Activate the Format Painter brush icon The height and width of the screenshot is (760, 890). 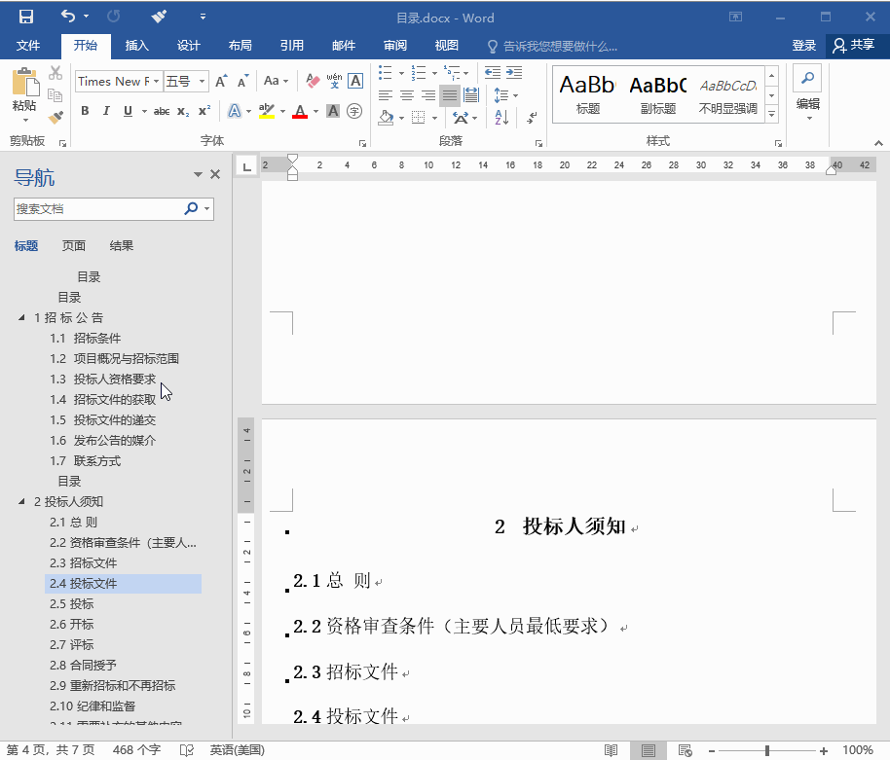[56, 118]
